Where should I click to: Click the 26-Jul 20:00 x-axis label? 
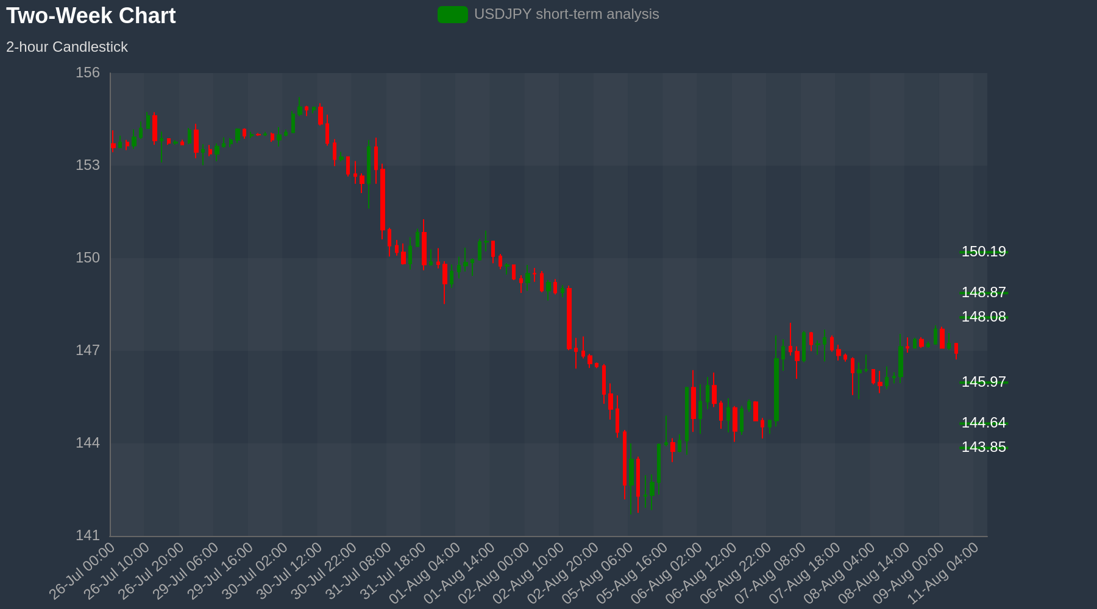click(151, 571)
